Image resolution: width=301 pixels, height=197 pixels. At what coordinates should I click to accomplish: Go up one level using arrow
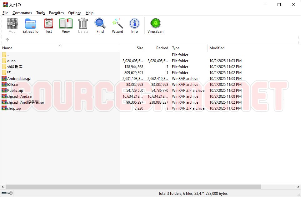7,40
